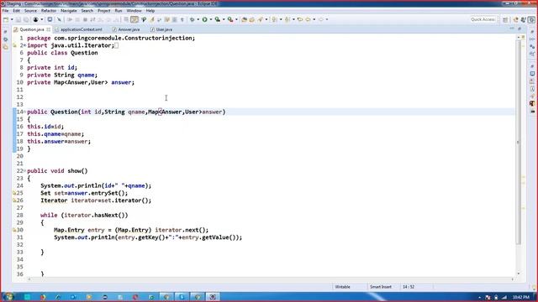Click the green Run button
The height and width of the screenshot is (302, 538).
(205, 19)
